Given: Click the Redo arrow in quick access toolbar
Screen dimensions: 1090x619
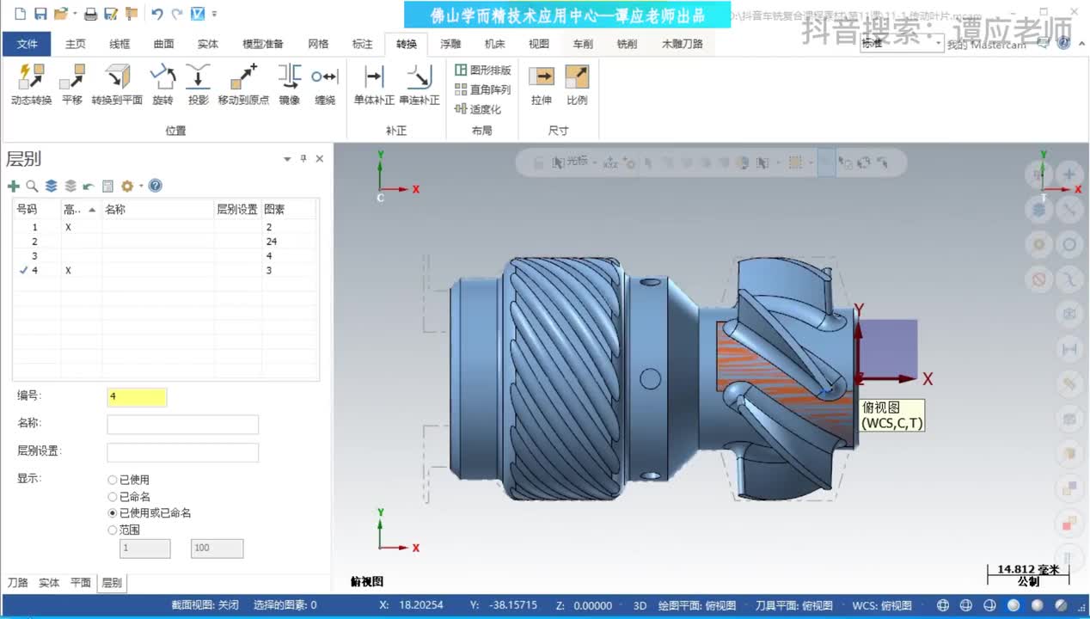Looking at the screenshot, I should click(177, 14).
